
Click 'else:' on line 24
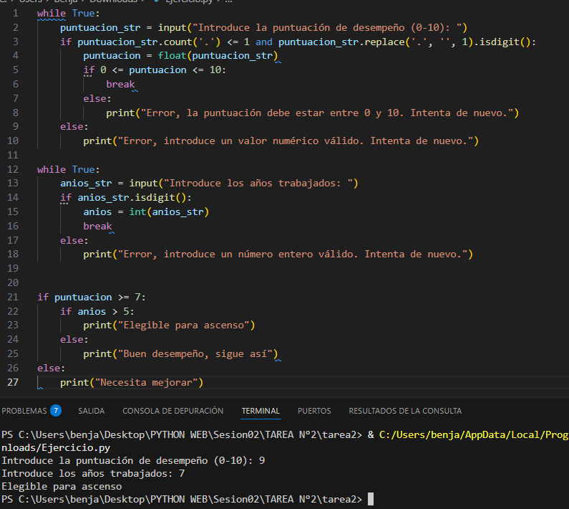[x=74, y=339]
